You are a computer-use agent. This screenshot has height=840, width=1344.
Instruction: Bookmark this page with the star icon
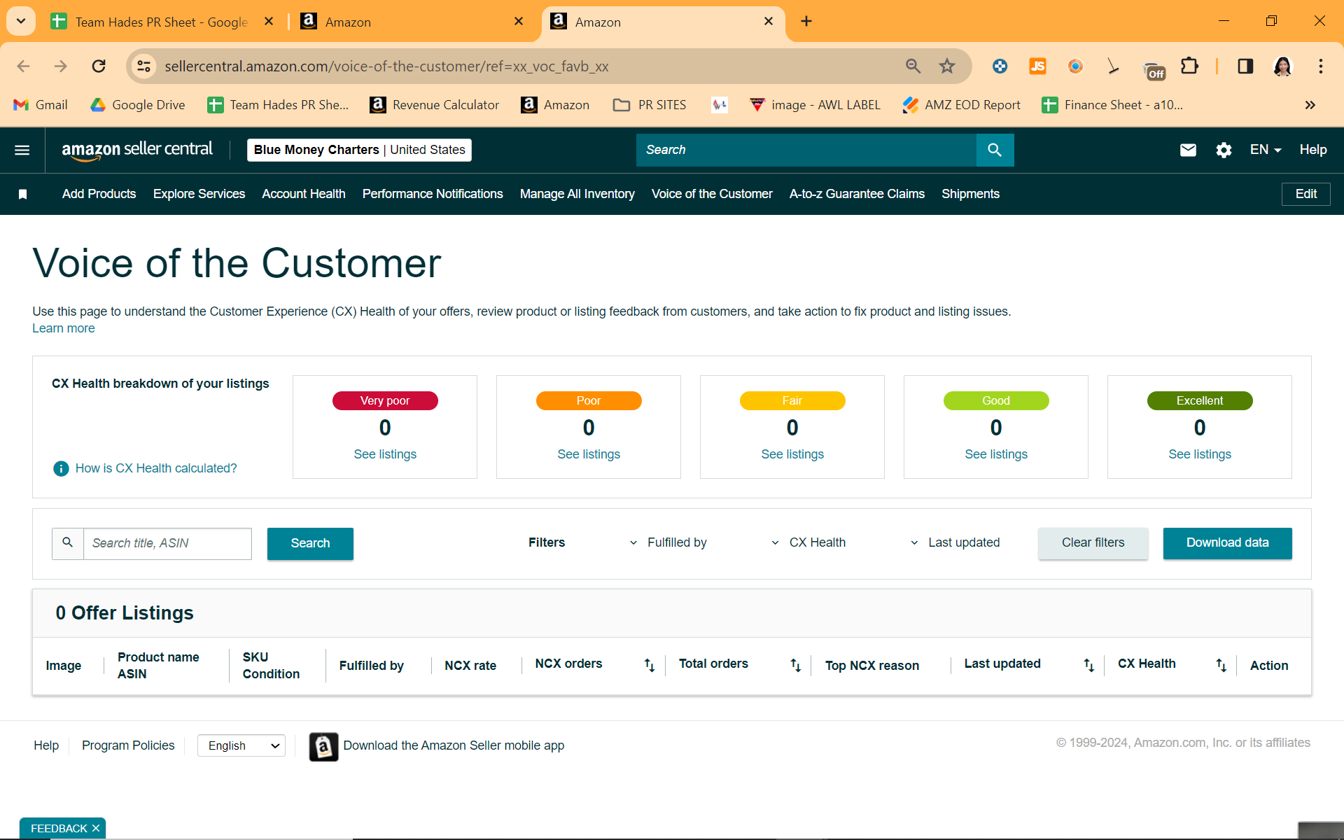pos(947,66)
